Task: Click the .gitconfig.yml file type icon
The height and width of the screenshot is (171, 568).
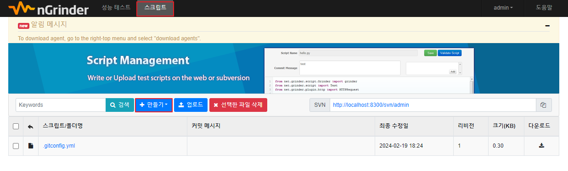Action: (x=31, y=146)
